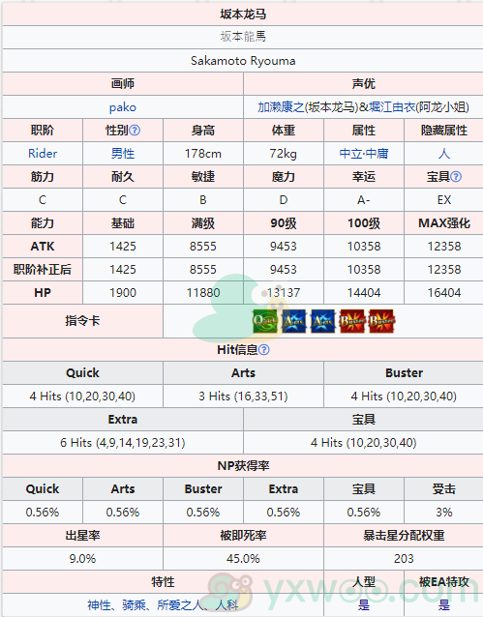Click the NP获得率 section header
Screen dimensions: 483x617
[x=243, y=466]
